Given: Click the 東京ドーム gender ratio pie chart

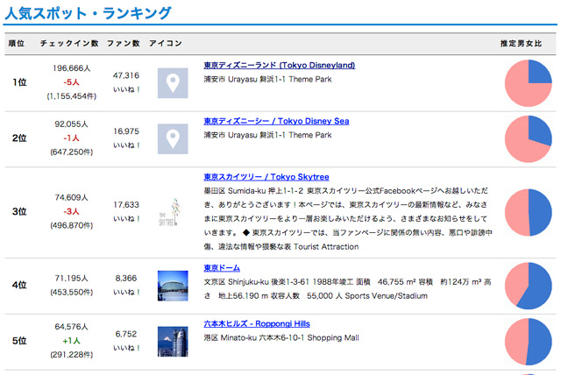Looking at the screenshot, I should tap(528, 286).
